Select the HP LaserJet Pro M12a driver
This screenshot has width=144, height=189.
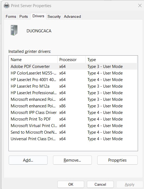pos(73,86)
